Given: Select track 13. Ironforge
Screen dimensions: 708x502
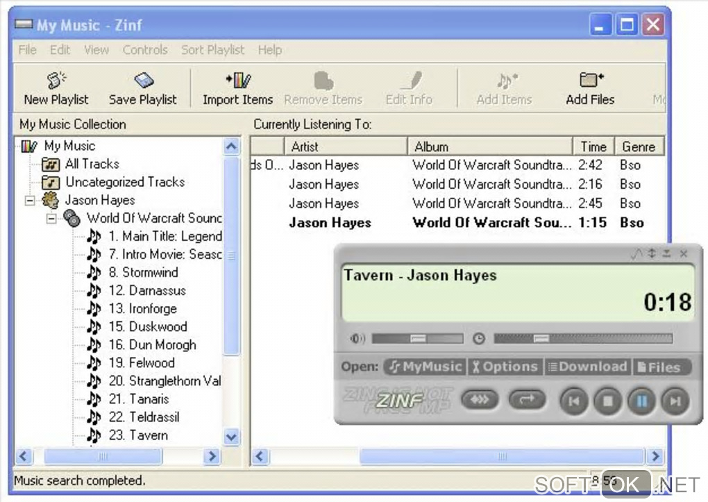Looking at the screenshot, I should [x=132, y=308].
